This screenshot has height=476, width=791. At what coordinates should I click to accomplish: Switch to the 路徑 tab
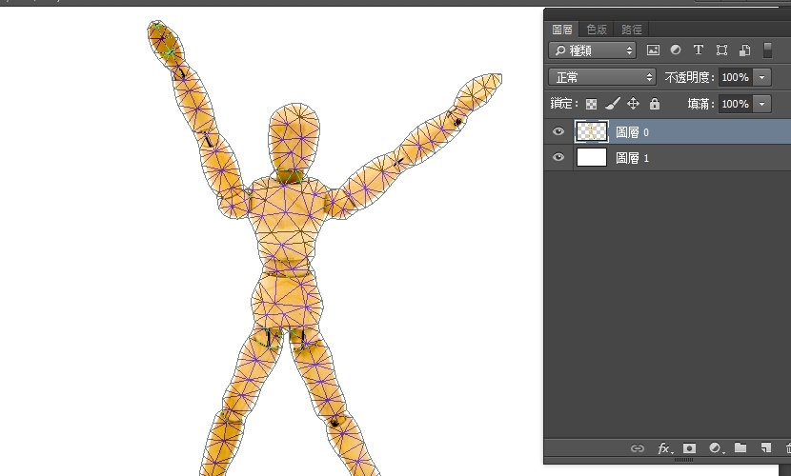point(631,30)
